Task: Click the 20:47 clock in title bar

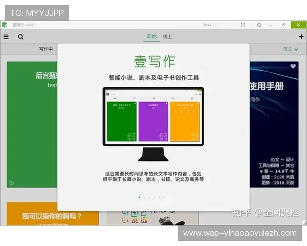Action: (x=207, y=25)
